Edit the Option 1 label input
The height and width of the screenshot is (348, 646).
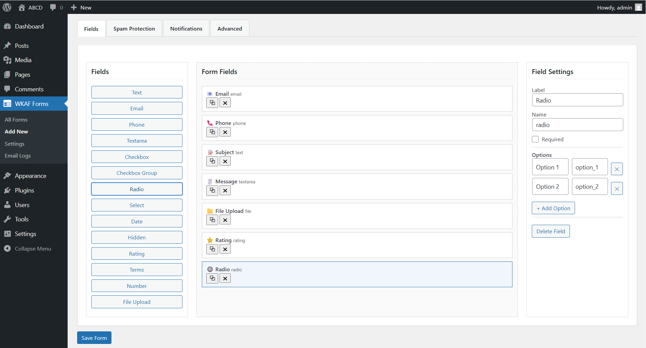pos(550,167)
